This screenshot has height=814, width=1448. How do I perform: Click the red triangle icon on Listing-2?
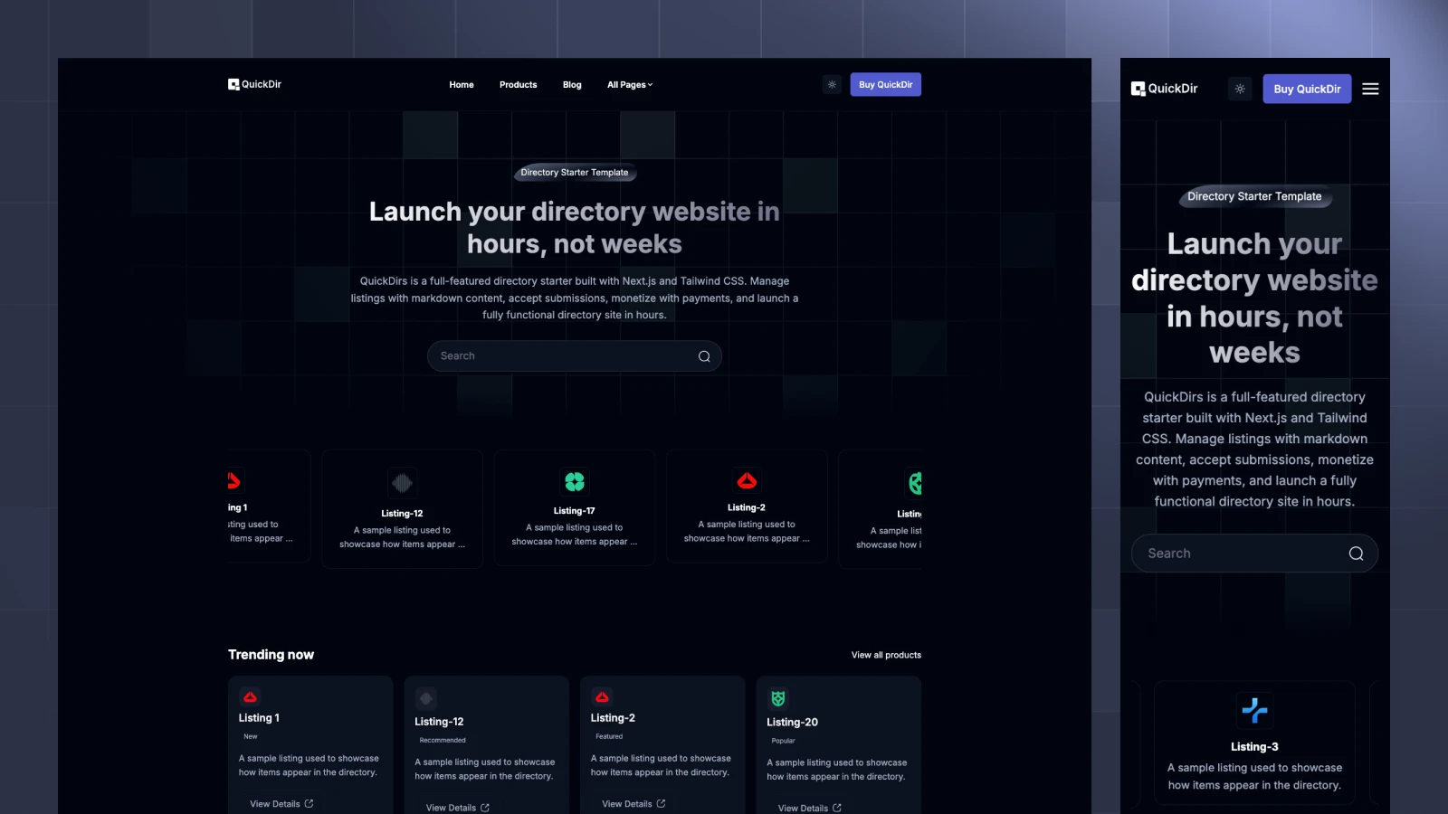coord(747,480)
